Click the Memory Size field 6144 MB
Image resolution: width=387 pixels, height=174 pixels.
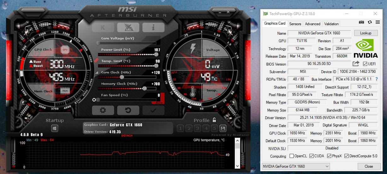click(x=303, y=110)
